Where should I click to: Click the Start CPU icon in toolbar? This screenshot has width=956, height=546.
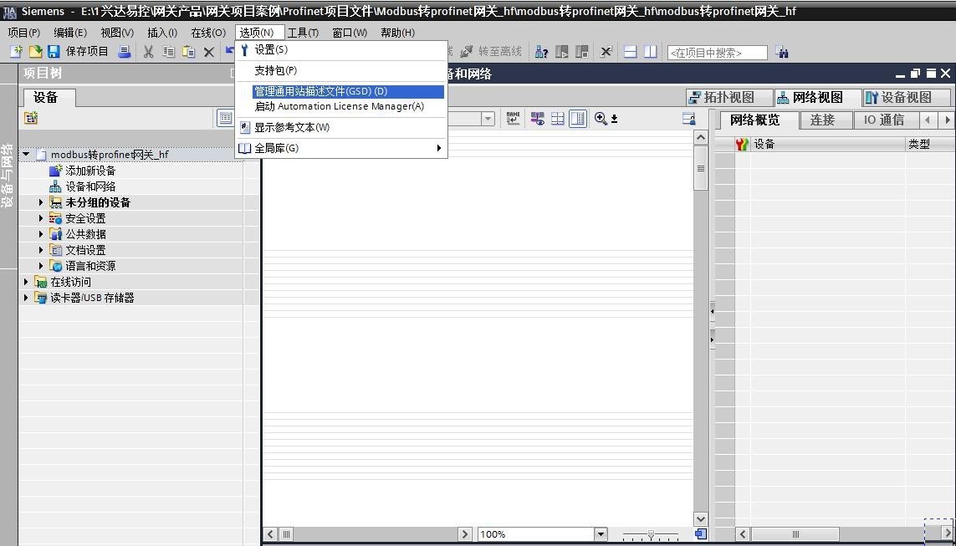561,53
